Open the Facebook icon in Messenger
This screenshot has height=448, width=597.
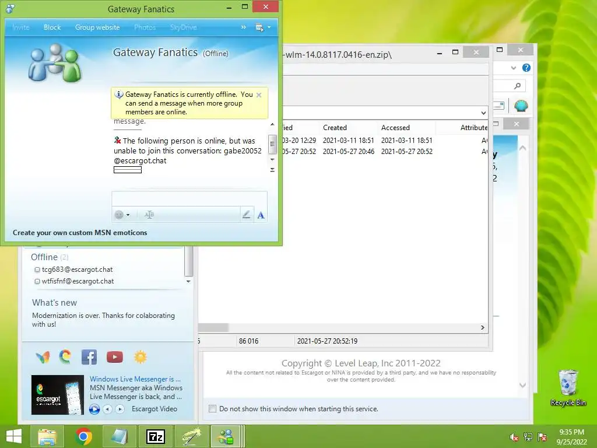pyautogui.click(x=89, y=358)
